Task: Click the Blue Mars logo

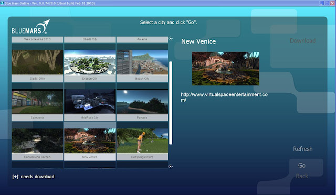Action: point(30,27)
